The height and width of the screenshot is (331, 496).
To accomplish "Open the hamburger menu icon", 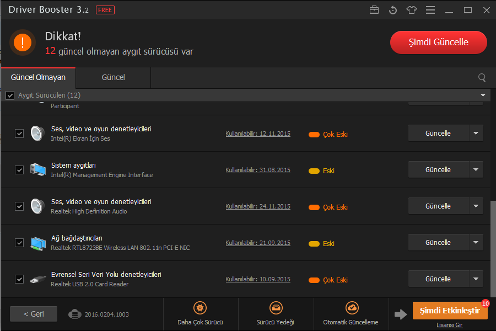I will point(430,10).
